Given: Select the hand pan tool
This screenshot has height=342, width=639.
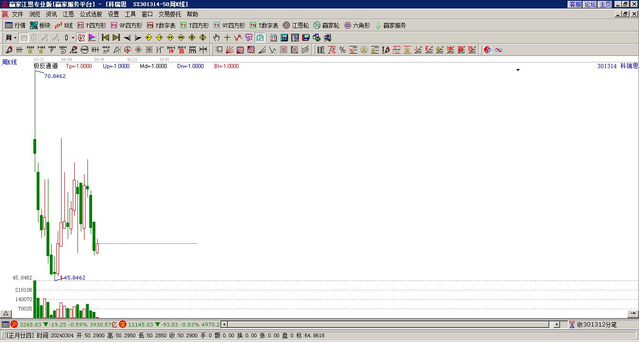Looking at the screenshot, I should [216, 38].
